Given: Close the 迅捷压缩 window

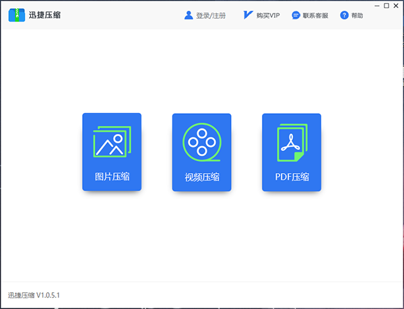Looking at the screenshot, I should coord(396,6).
